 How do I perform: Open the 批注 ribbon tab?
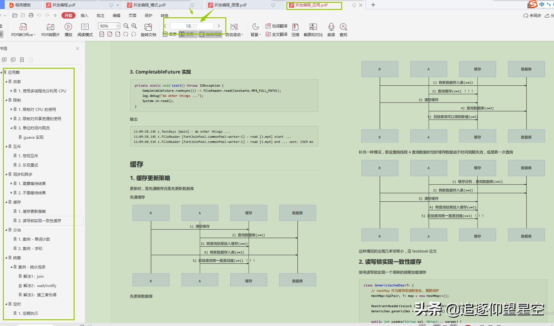(100, 15)
